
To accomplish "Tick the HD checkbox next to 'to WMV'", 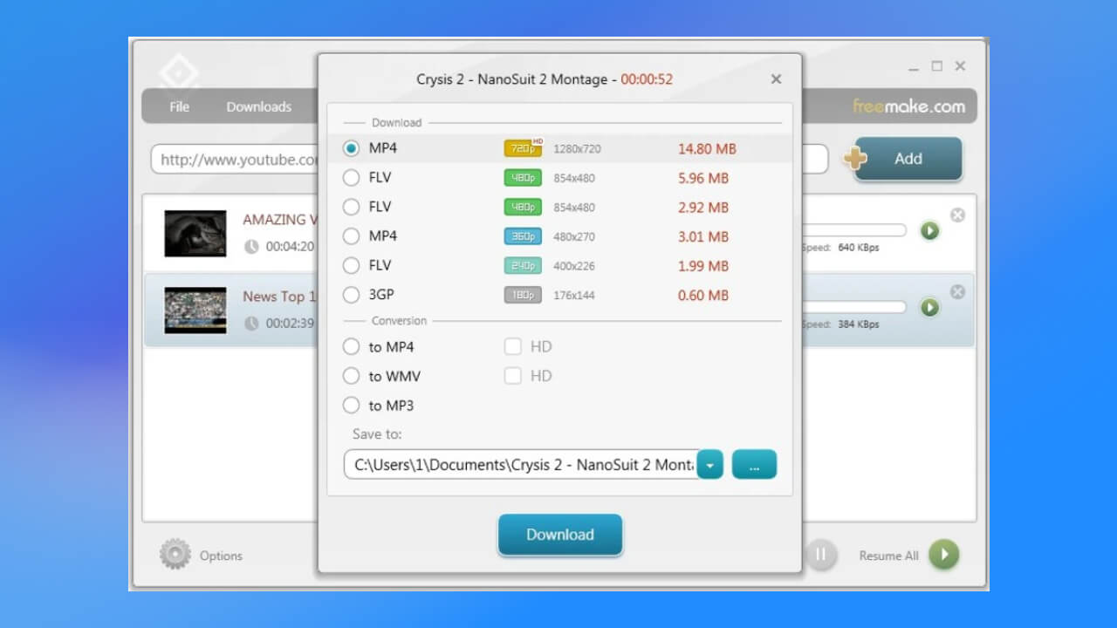I will (x=512, y=376).
